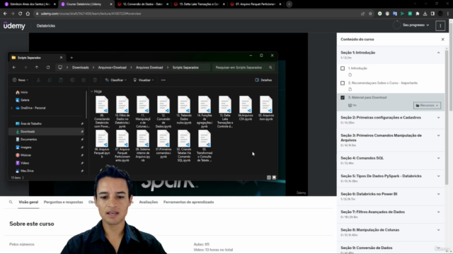The height and width of the screenshot is (254, 453).
Task: Switch Explorer to large icons view
Action: [274, 178]
